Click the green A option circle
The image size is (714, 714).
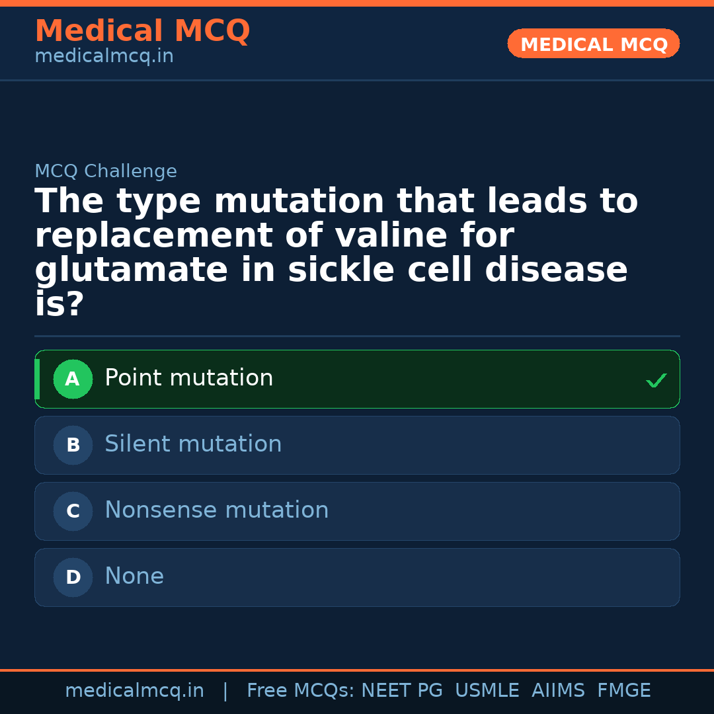(x=73, y=379)
